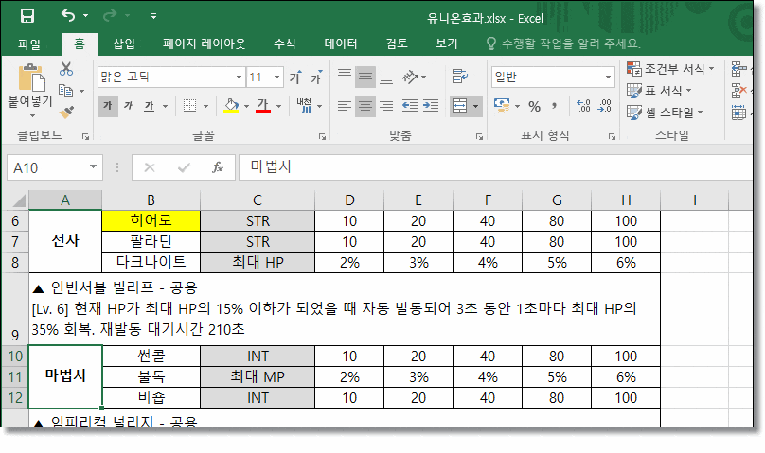
Task: Toggle bold 가 formatting
Action: 108,106
